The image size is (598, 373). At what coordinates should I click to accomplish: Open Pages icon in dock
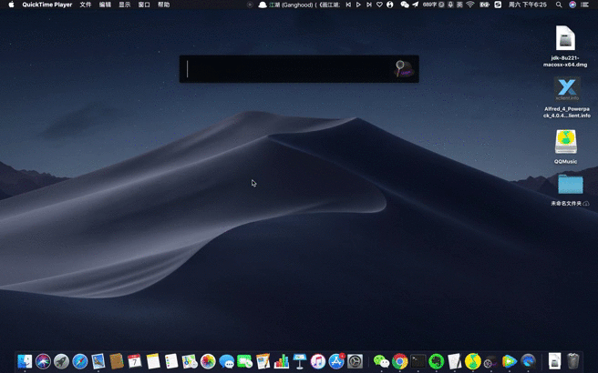(x=263, y=361)
